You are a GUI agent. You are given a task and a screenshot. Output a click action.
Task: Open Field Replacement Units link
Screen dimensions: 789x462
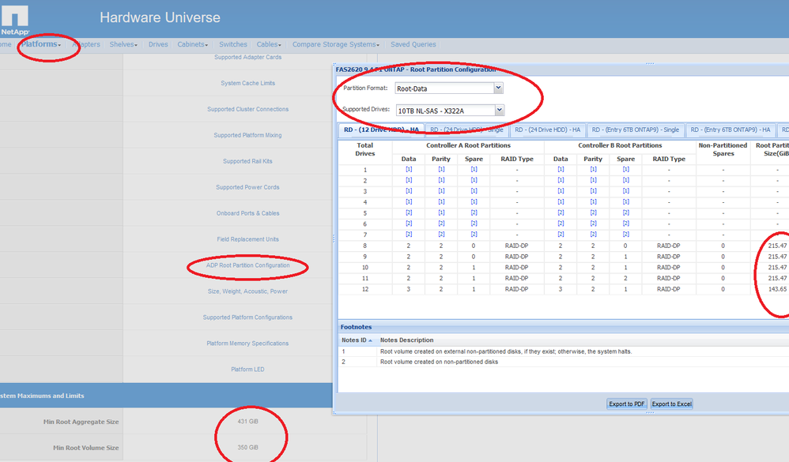point(247,239)
